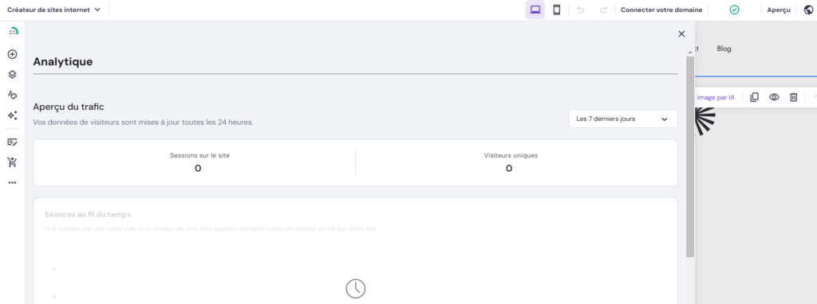Screen dimensions: 817x304
Task: Click the clock icon in the chart
Action: pyautogui.click(x=355, y=288)
